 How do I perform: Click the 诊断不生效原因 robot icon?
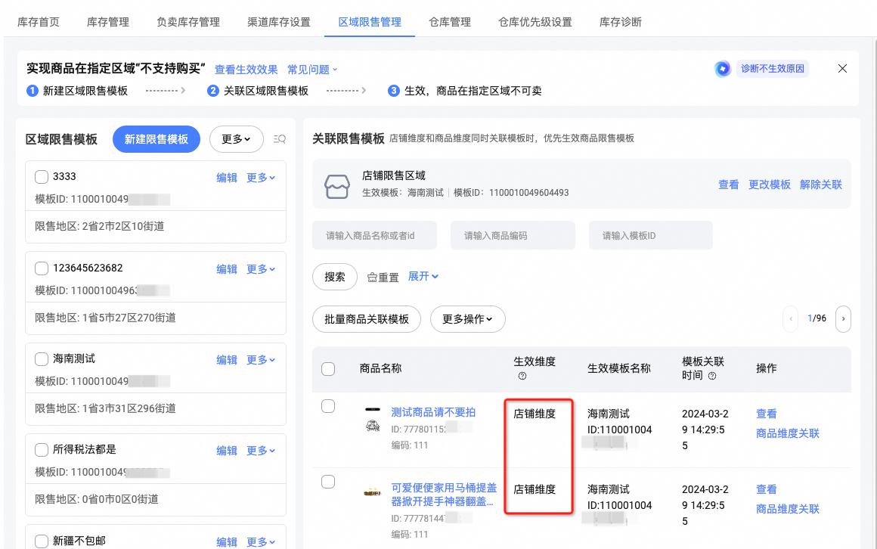click(723, 69)
